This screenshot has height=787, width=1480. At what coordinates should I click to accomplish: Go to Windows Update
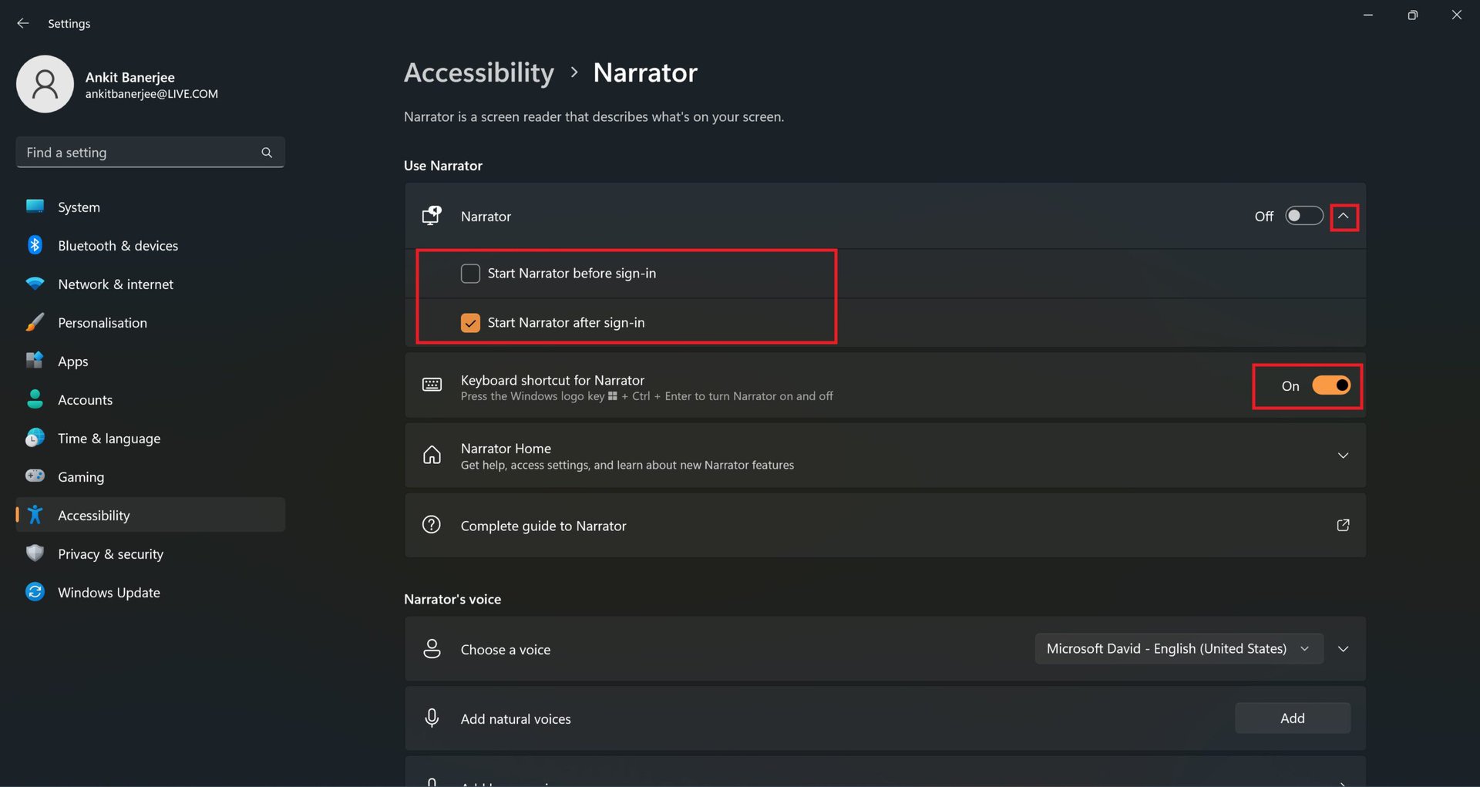pyautogui.click(x=150, y=592)
